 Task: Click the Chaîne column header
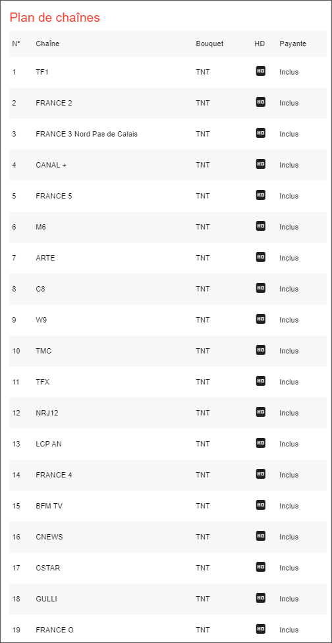click(x=47, y=44)
